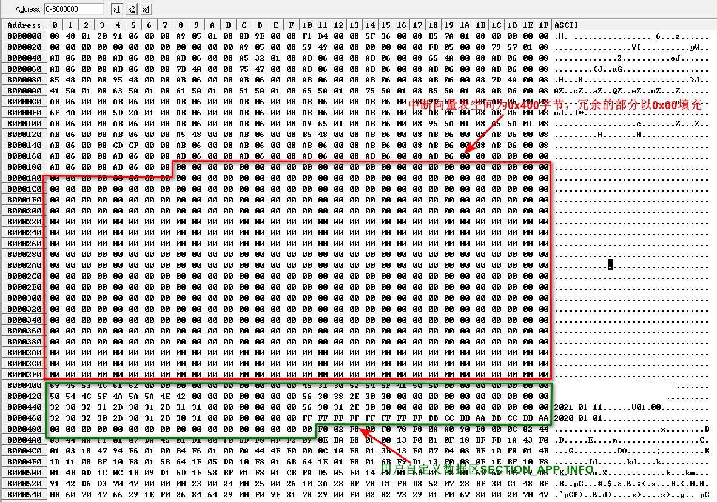
Task: Select the x4 byte width button
Action: (146, 9)
